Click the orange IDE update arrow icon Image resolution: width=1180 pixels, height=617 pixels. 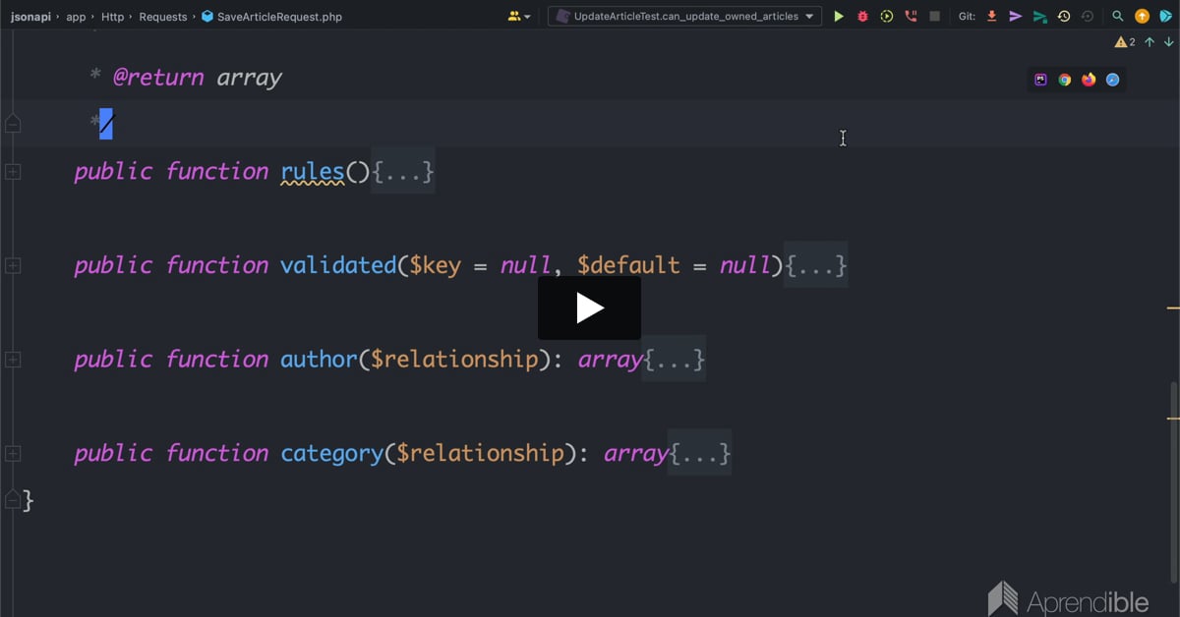(1142, 17)
